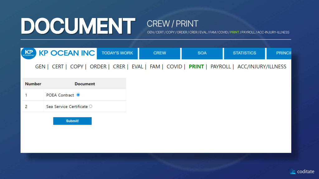The width and height of the screenshot is (319, 179).
Task: Click the GEN submenu link
Action: coord(40,67)
